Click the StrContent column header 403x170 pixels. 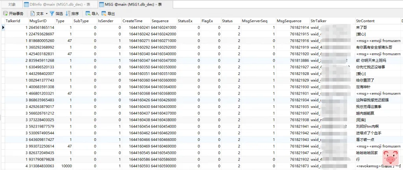coord(365,21)
